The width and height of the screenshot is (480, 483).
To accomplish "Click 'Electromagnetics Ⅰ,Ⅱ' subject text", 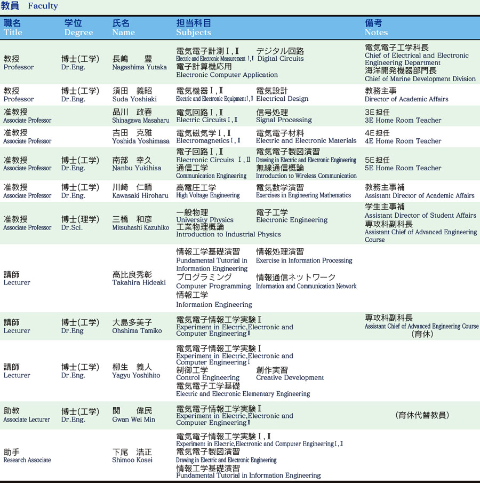I will tap(208, 141).
